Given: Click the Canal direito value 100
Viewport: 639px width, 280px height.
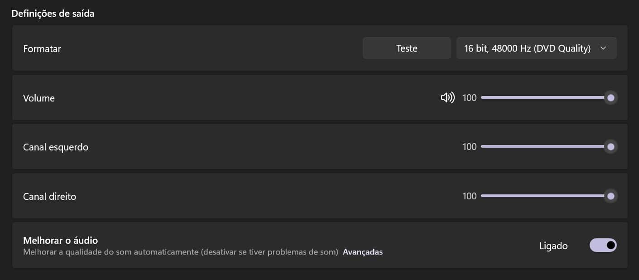Looking at the screenshot, I should click(x=470, y=196).
